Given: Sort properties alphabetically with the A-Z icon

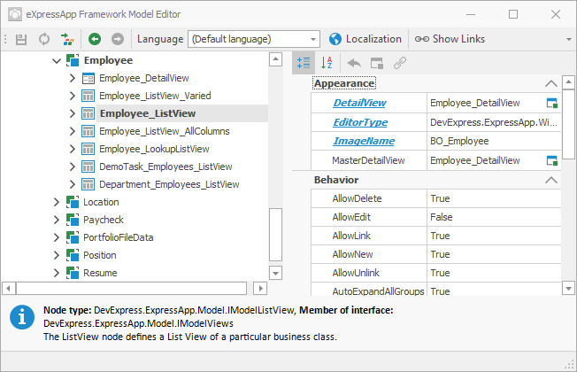Looking at the screenshot, I should (327, 63).
